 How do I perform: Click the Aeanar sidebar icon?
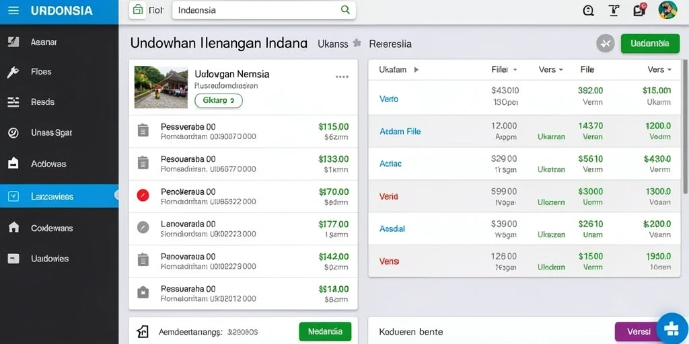coord(13,42)
